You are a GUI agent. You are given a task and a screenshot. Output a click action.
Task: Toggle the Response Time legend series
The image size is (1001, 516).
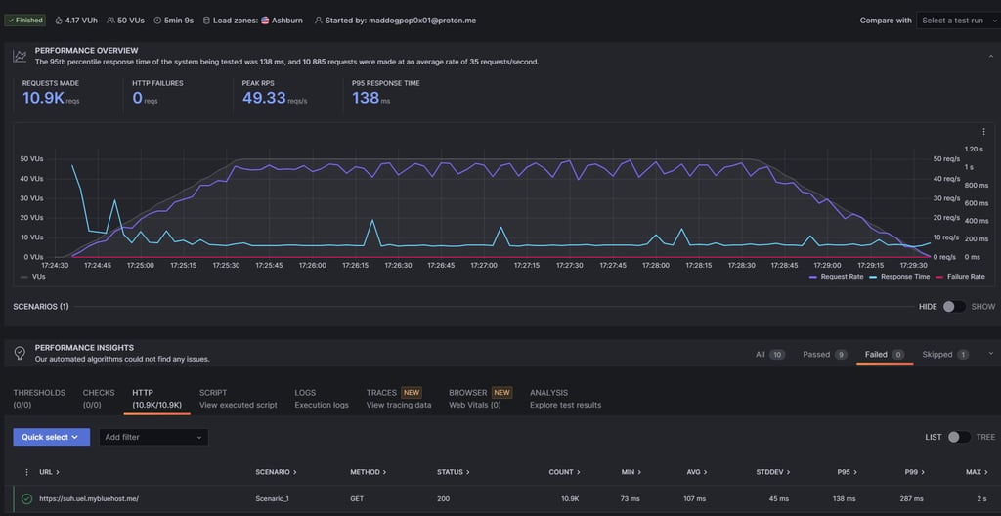[x=899, y=277]
